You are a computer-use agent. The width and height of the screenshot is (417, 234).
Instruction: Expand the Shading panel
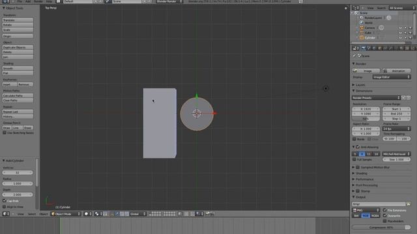tap(361, 174)
